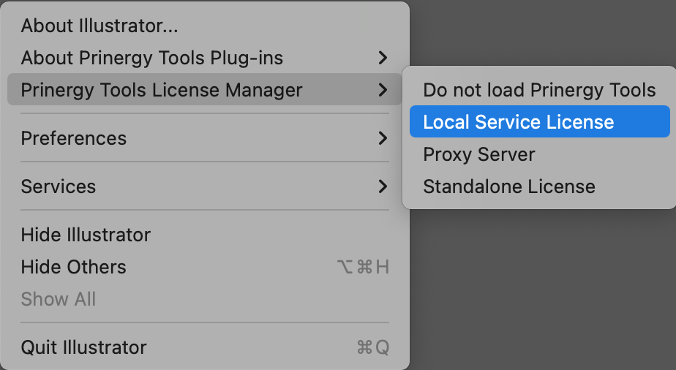Select Local Service License option
The height and width of the screenshot is (370, 676).
click(x=518, y=122)
